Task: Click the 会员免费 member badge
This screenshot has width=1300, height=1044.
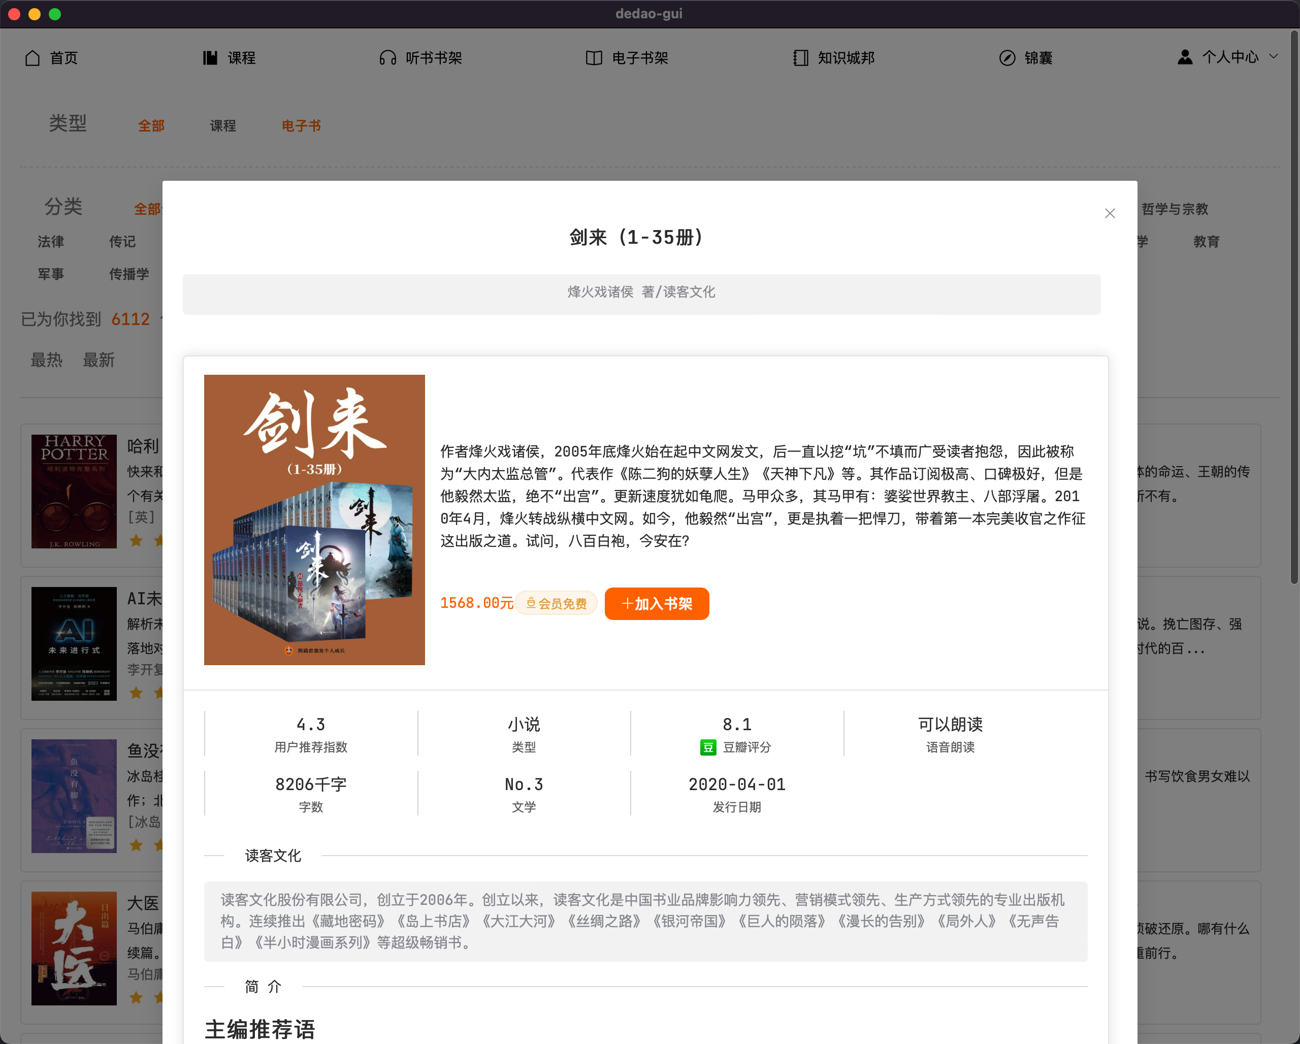Action: [556, 603]
